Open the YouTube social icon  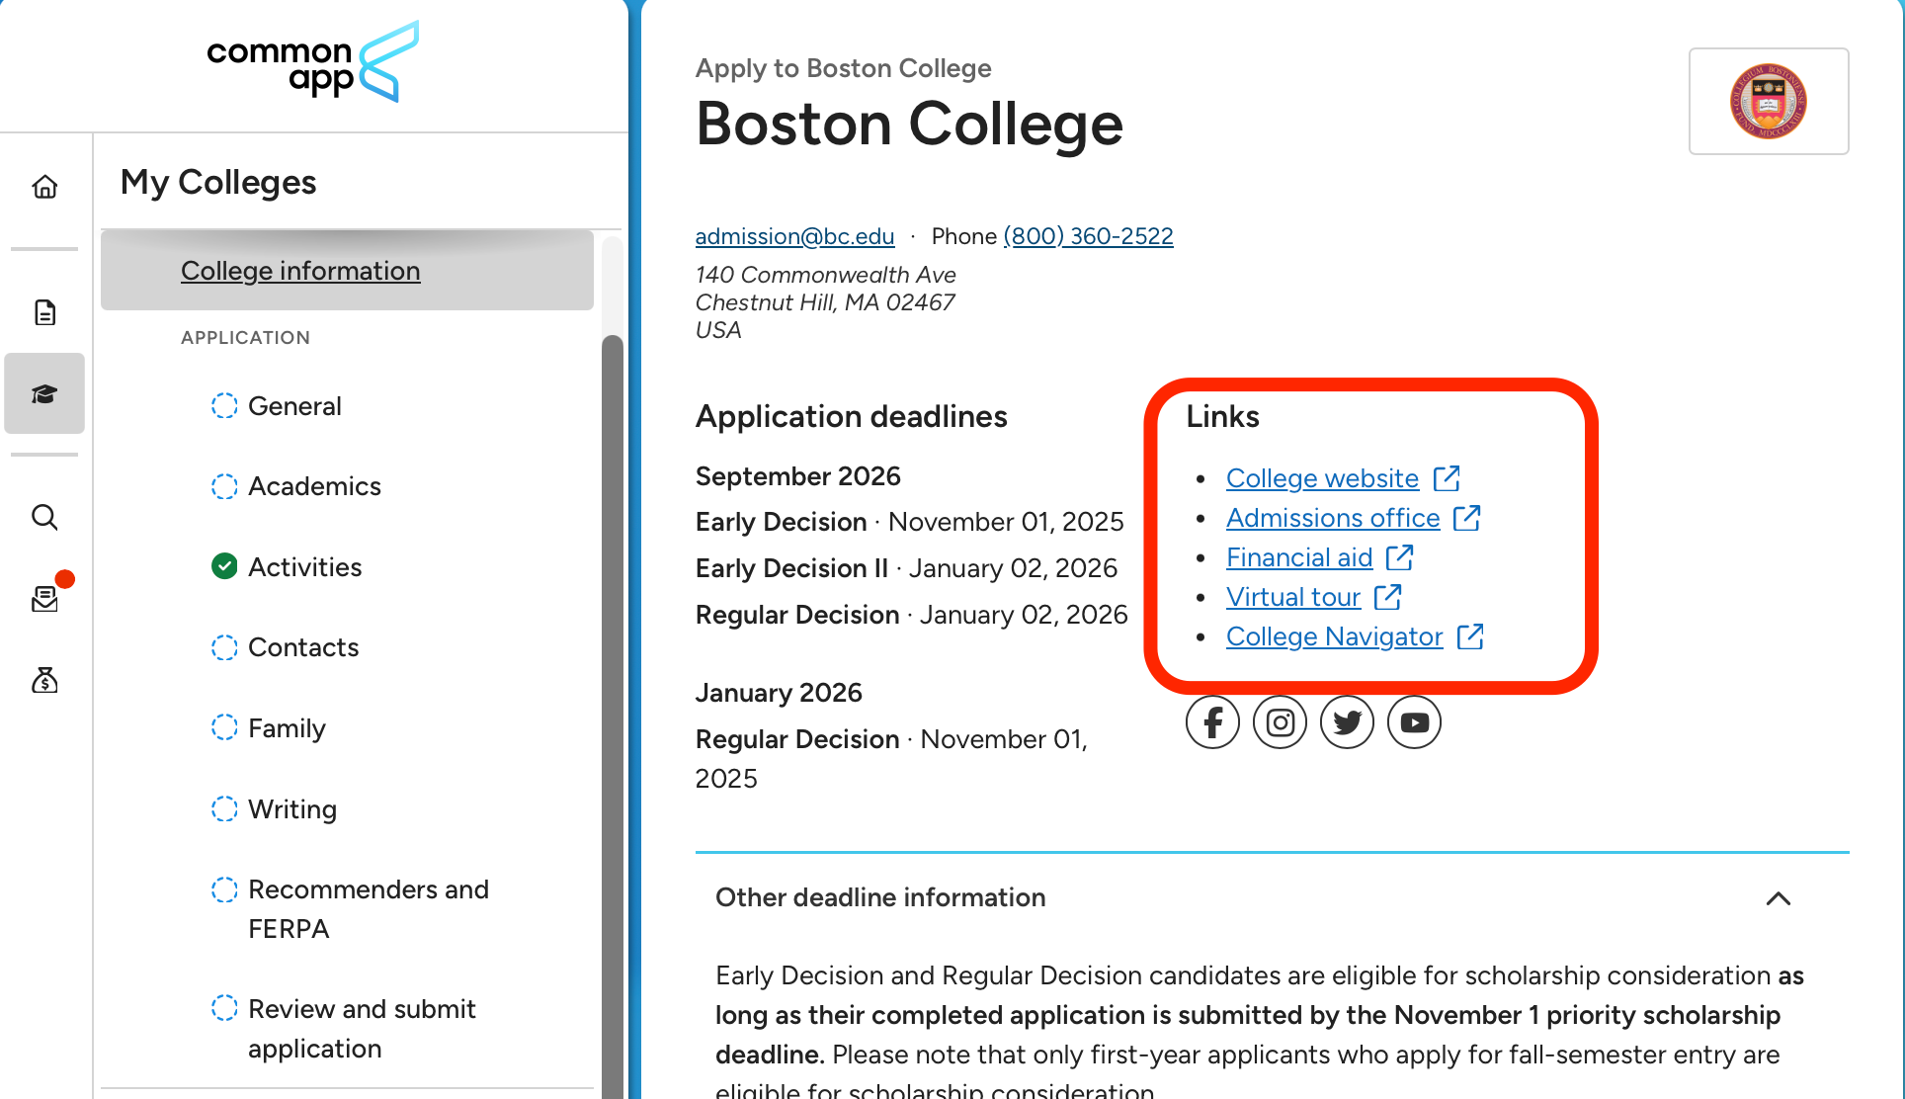pyautogui.click(x=1414, y=722)
